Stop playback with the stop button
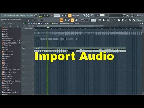 [x=48, y=16]
